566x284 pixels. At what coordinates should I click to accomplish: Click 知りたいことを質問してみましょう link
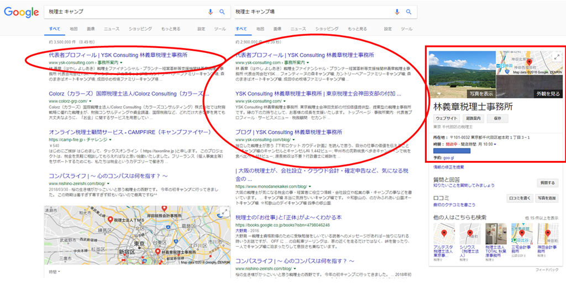(x=464, y=185)
